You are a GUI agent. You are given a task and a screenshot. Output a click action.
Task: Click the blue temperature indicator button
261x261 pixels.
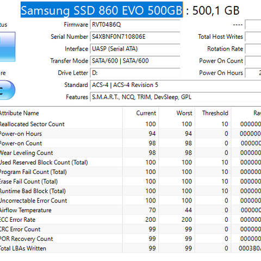click(7, 90)
